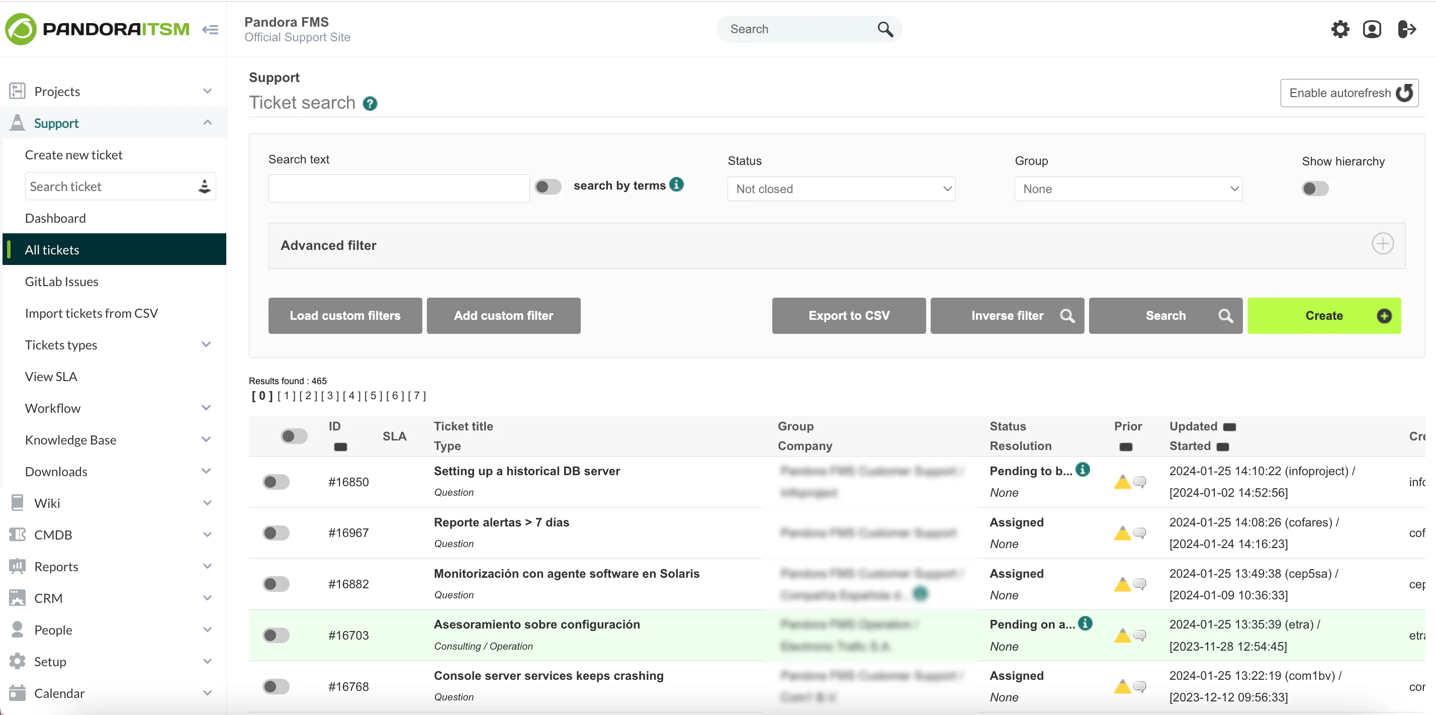Click Export to CSV button
This screenshot has height=715, width=1436.
click(848, 316)
